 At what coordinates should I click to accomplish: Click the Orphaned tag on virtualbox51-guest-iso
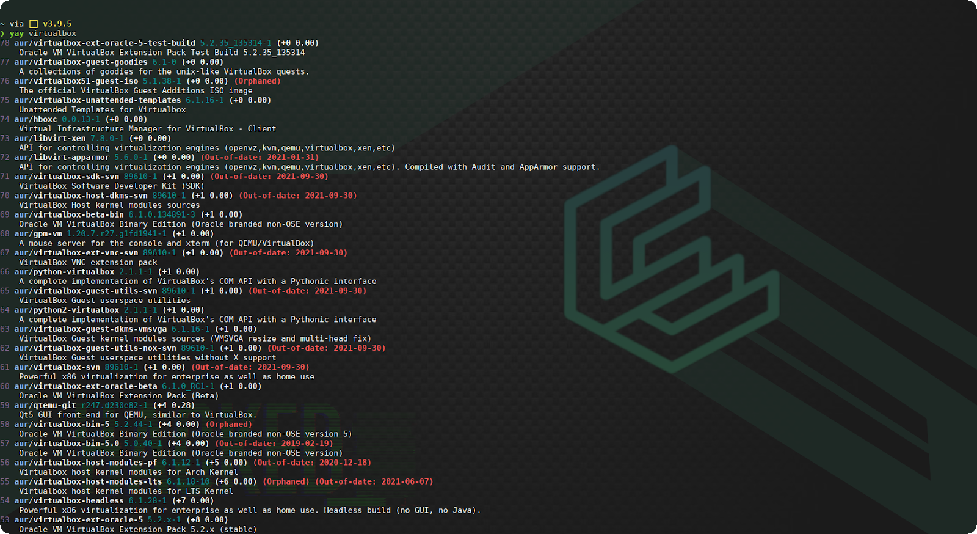click(x=257, y=81)
